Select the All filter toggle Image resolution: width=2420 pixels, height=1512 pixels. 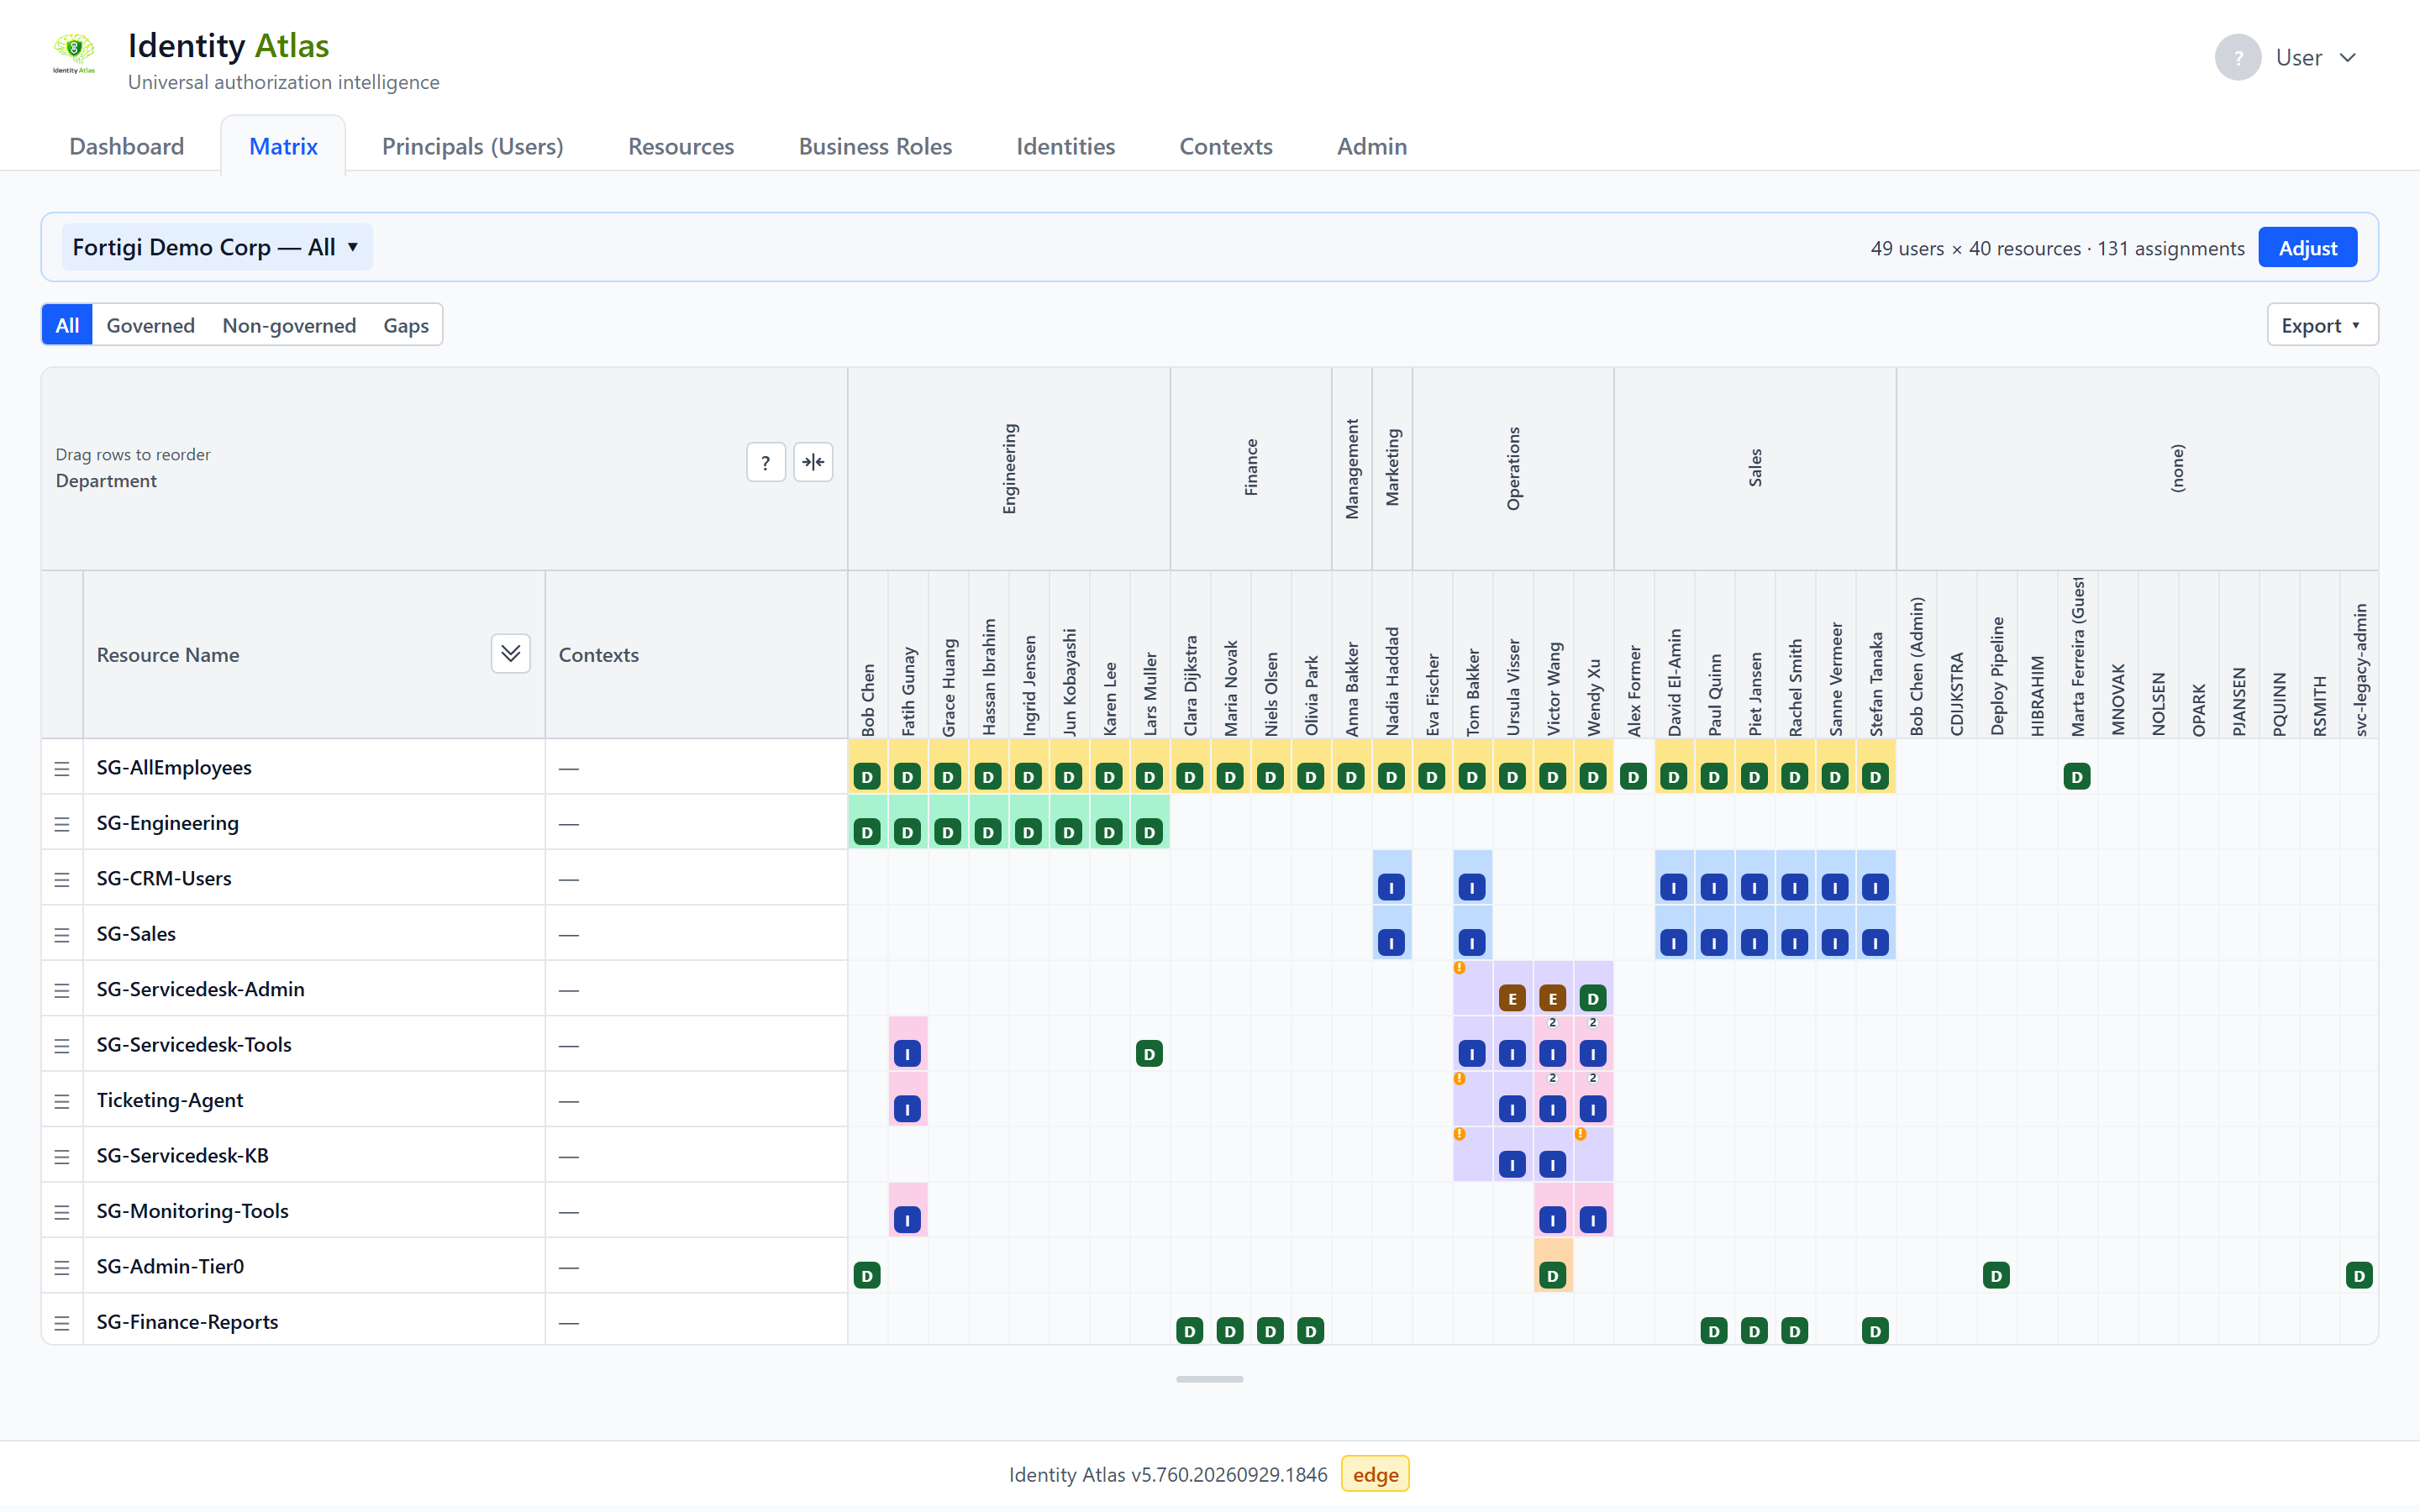tap(67, 325)
